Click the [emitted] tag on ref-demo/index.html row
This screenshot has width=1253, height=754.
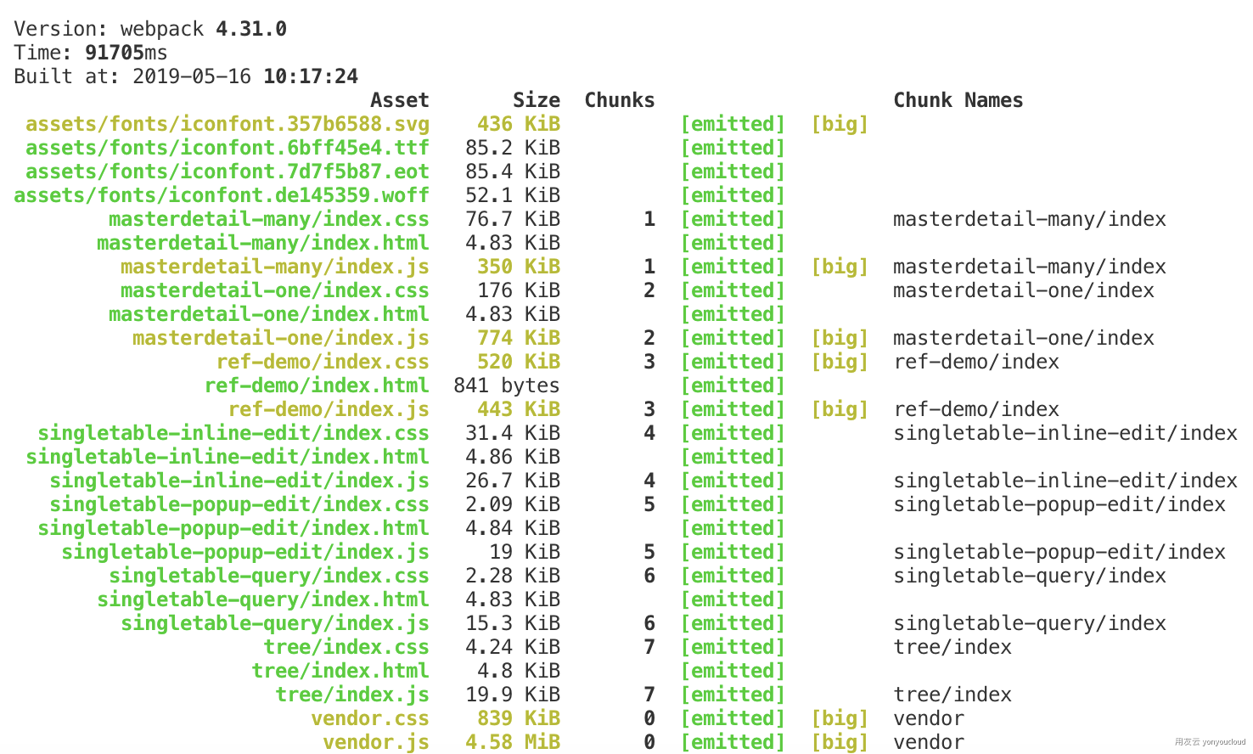(x=733, y=385)
